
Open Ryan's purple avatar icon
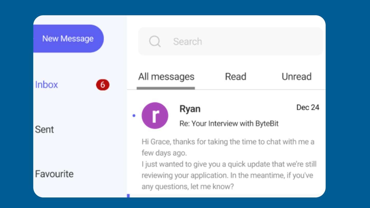[155, 116]
